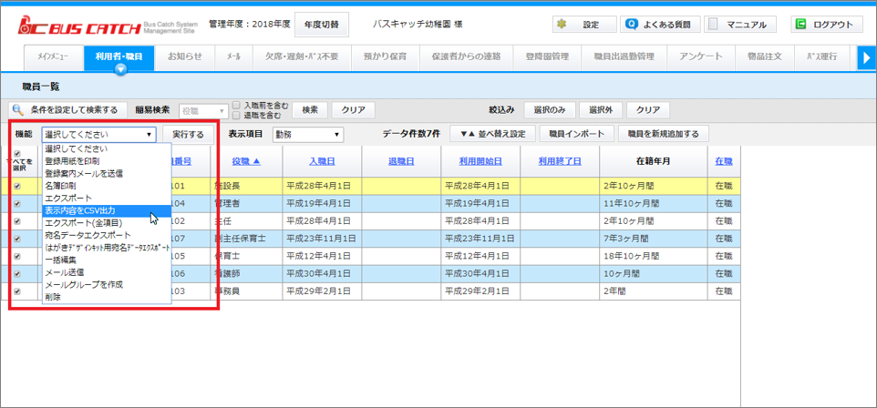The image size is (877, 408).
Task: Choose 登録案内メールを送信 option
Action: pyautogui.click(x=107, y=173)
